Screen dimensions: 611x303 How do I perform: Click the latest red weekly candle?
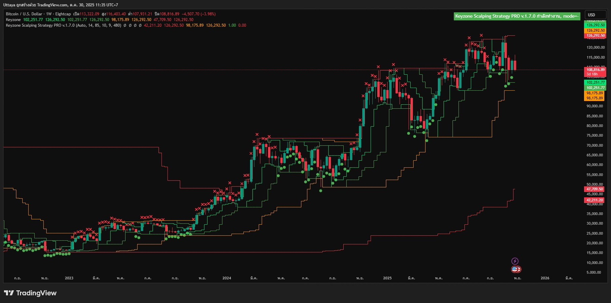tap(515, 65)
